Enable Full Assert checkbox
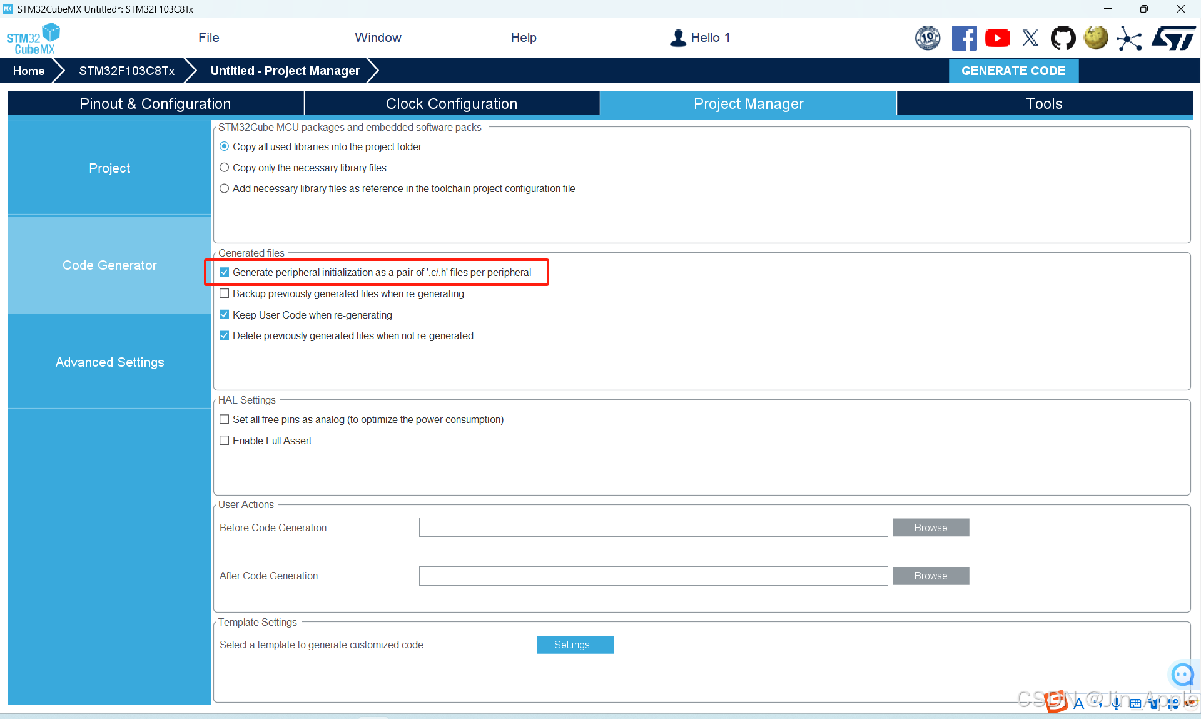 pos(225,441)
